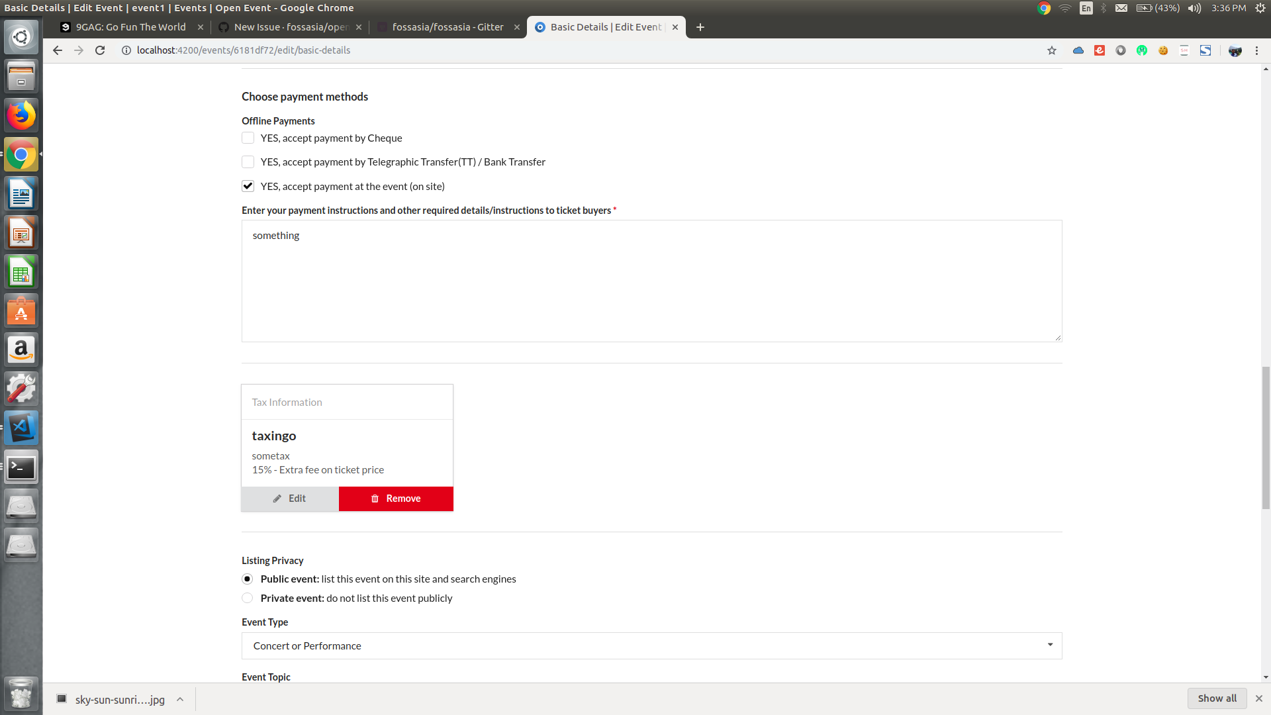The width and height of the screenshot is (1271, 715).
Task: Select Private event radio option
Action: click(248, 598)
